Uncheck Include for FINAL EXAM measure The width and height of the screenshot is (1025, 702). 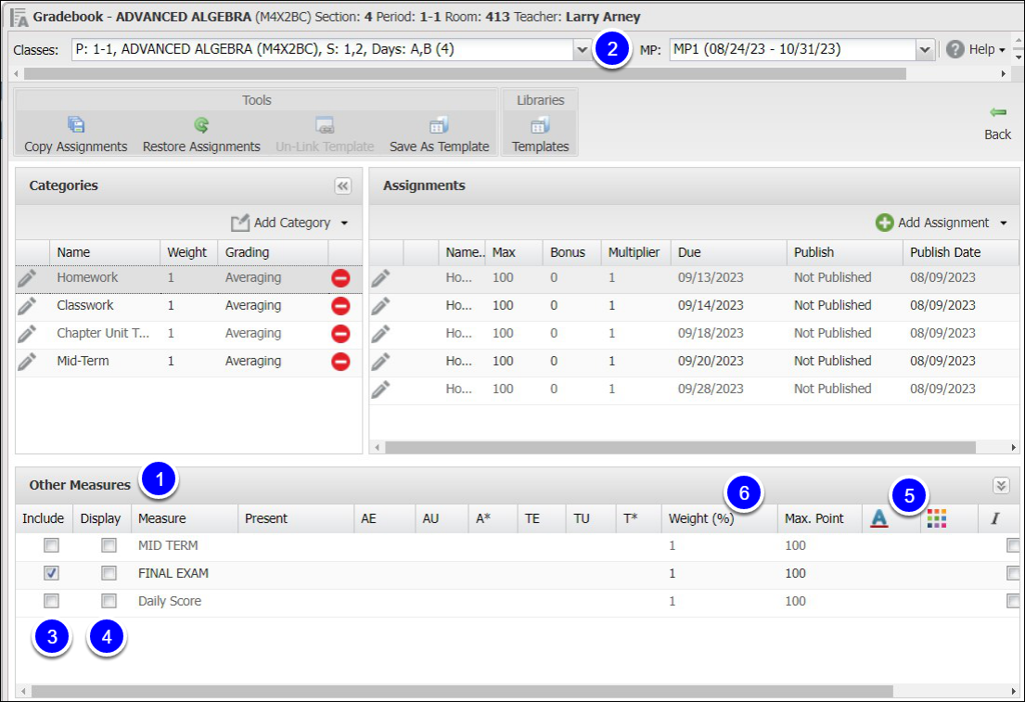point(51,573)
